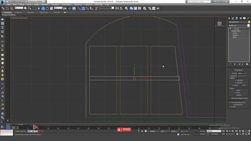Toggle the Spinner Snap icon
251x141 pixels.
[91, 8]
